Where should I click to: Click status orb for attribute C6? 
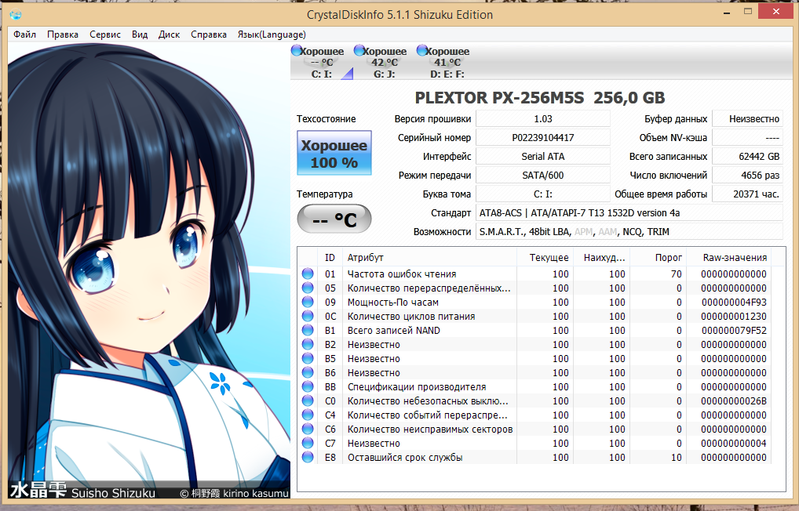[308, 429]
